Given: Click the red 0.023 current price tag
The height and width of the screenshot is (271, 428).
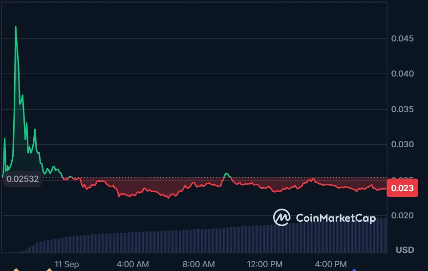Looking at the screenshot, I should click(402, 188).
